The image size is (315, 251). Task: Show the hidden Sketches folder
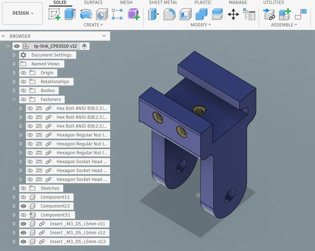pos(23,188)
